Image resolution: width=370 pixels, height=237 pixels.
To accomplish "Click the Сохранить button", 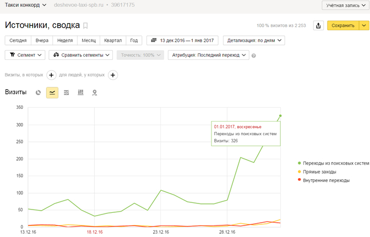I will (x=342, y=25).
